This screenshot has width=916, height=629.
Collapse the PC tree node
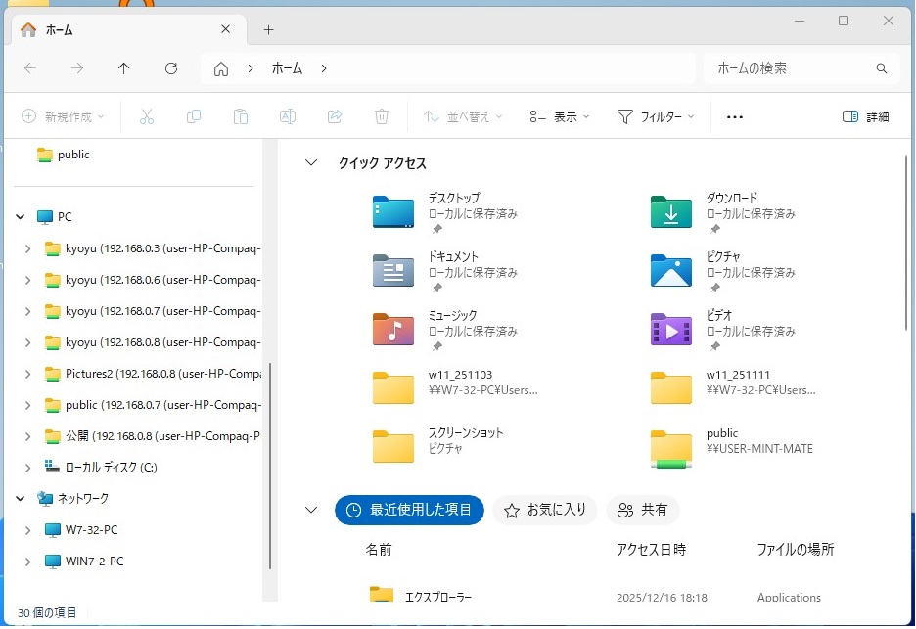21,217
